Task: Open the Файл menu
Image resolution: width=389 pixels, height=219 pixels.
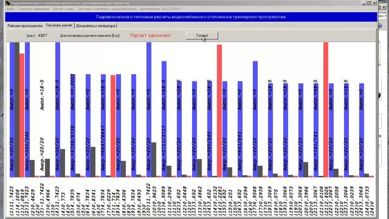Action: (x=11, y=9)
